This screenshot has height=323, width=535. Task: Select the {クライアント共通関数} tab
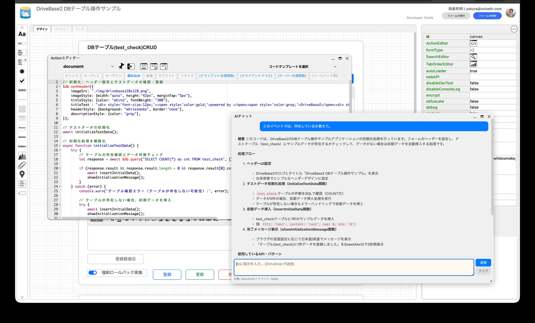(217, 76)
